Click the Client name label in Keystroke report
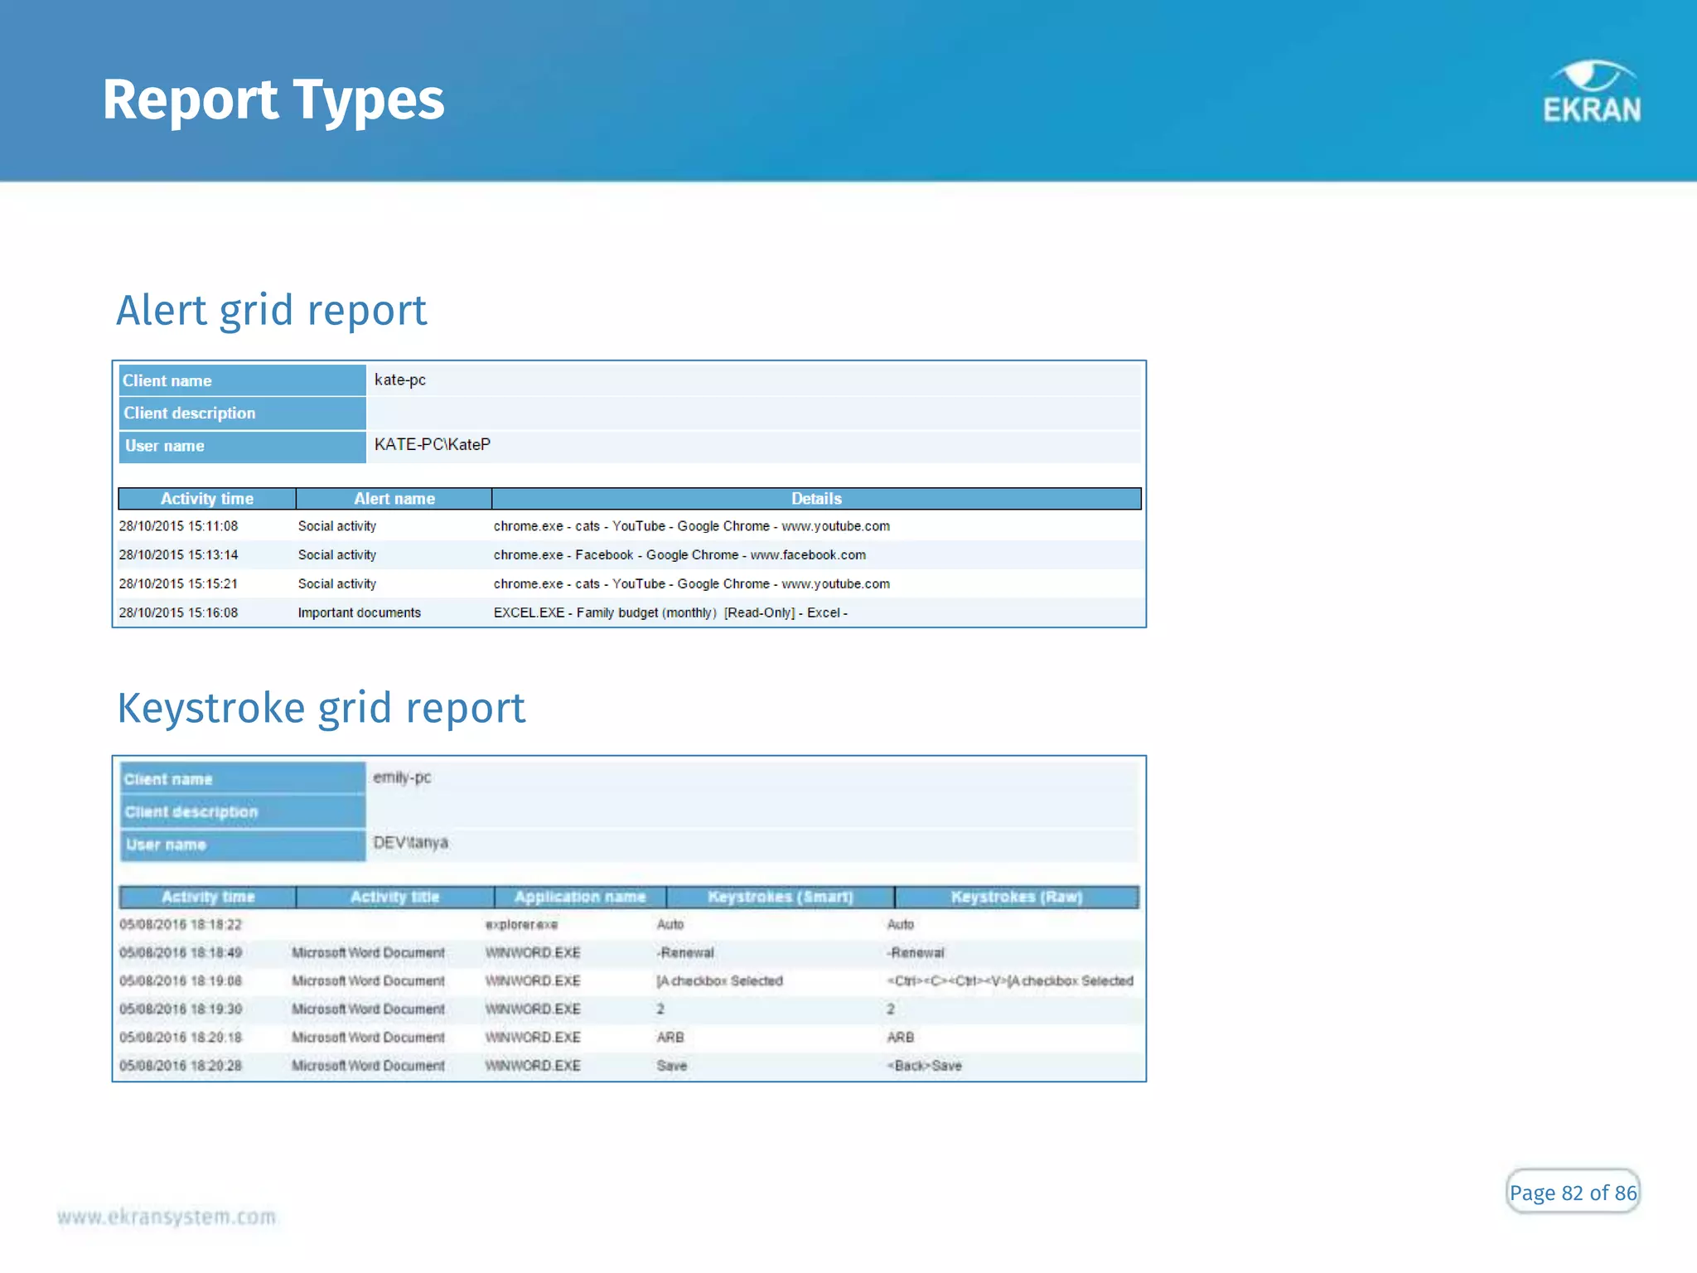1697x1273 pixels. click(168, 779)
